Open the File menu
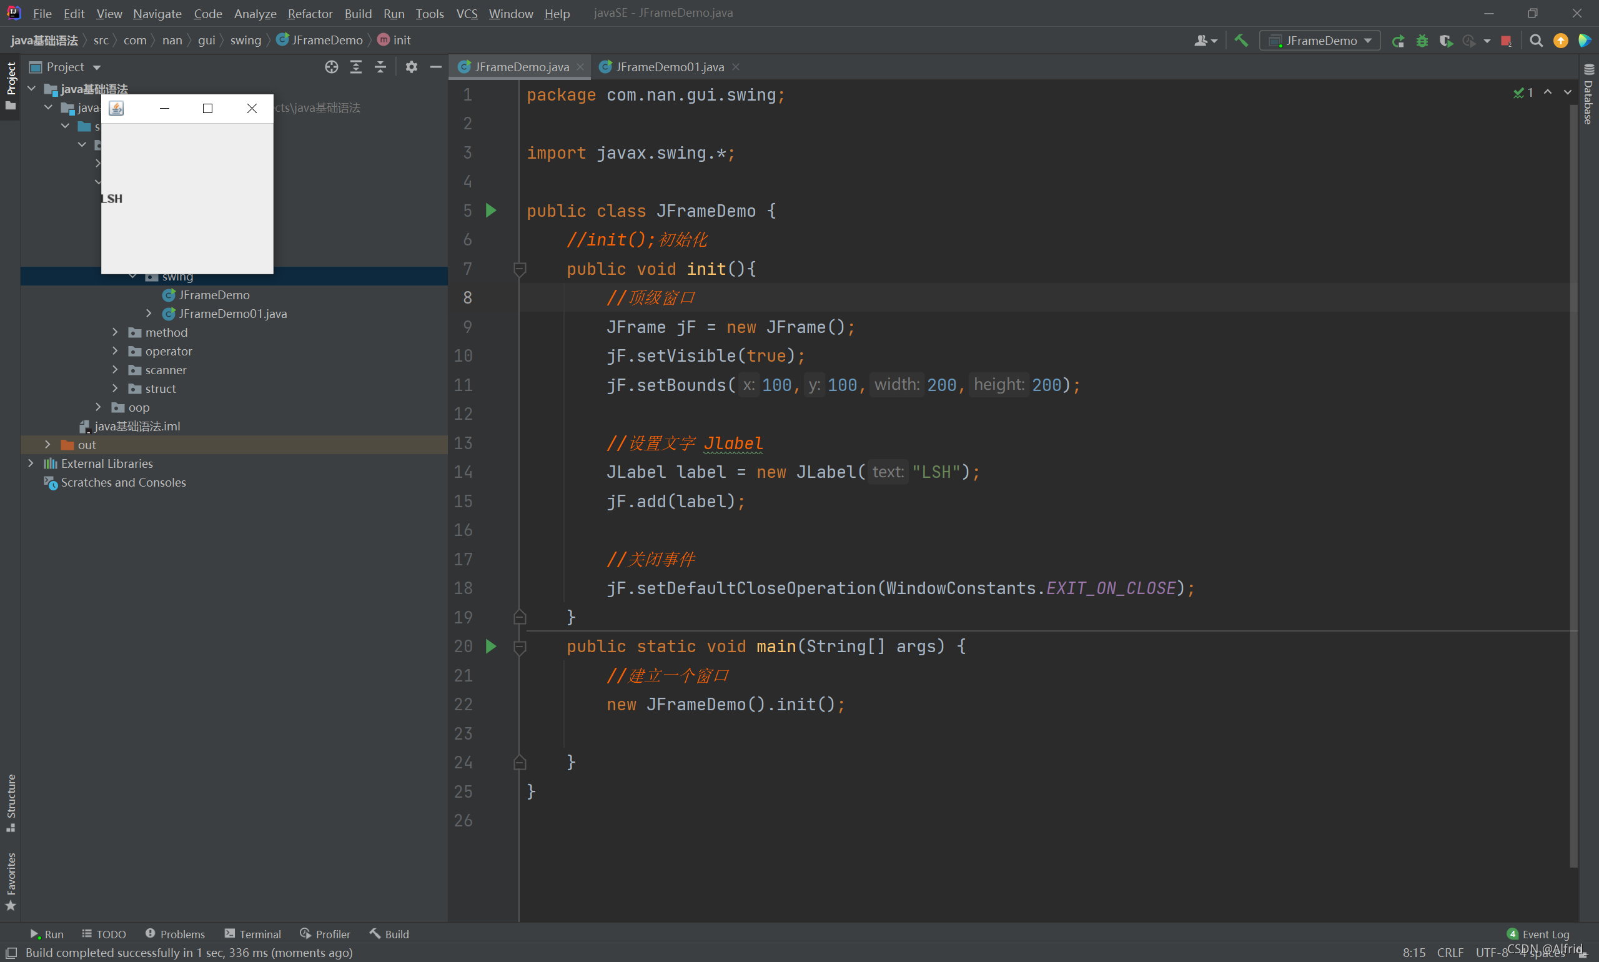 click(x=41, y=13)
